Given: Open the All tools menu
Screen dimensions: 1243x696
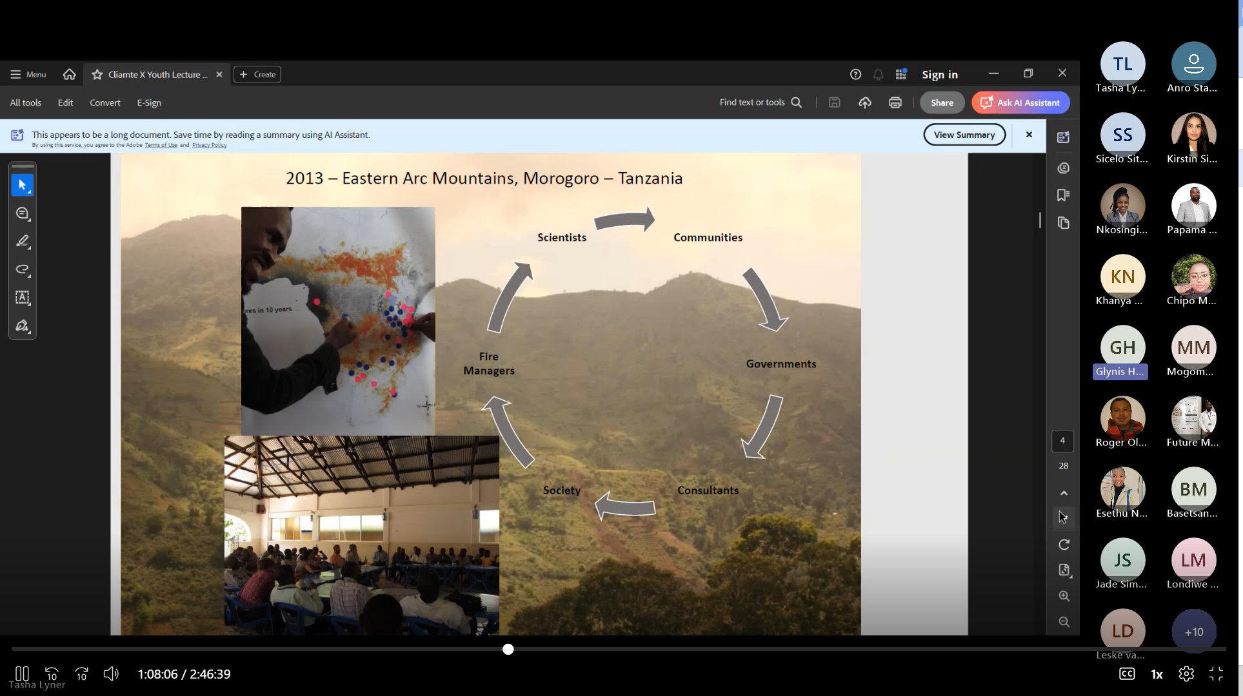Looking at the screenshot, I should click(25, 102).
